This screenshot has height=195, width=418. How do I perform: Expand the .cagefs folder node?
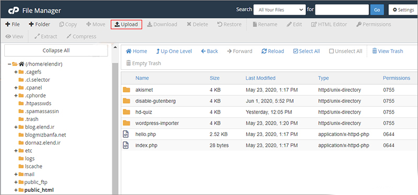[x=16, y=72]
